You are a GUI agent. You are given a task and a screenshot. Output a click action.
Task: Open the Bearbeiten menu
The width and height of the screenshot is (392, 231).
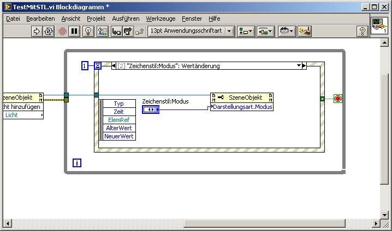click(40, 19)
